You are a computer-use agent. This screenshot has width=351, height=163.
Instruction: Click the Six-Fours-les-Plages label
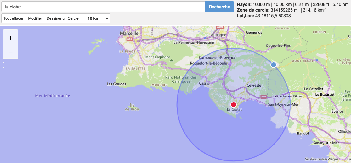tap(322, 159)
